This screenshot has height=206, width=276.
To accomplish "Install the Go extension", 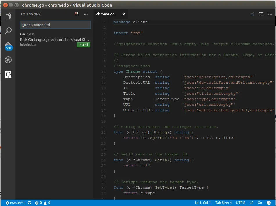I will (83, 45).
